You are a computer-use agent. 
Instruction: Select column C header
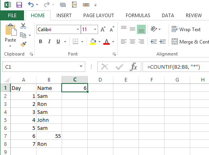tap(75, 80)
